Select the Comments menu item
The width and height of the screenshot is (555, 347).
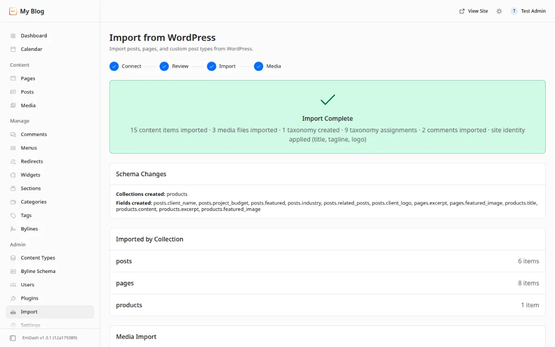50,135
